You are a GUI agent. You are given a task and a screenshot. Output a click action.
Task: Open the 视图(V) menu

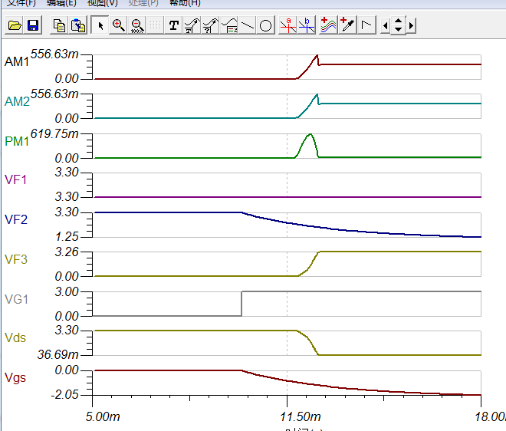(x=102, y=3)
